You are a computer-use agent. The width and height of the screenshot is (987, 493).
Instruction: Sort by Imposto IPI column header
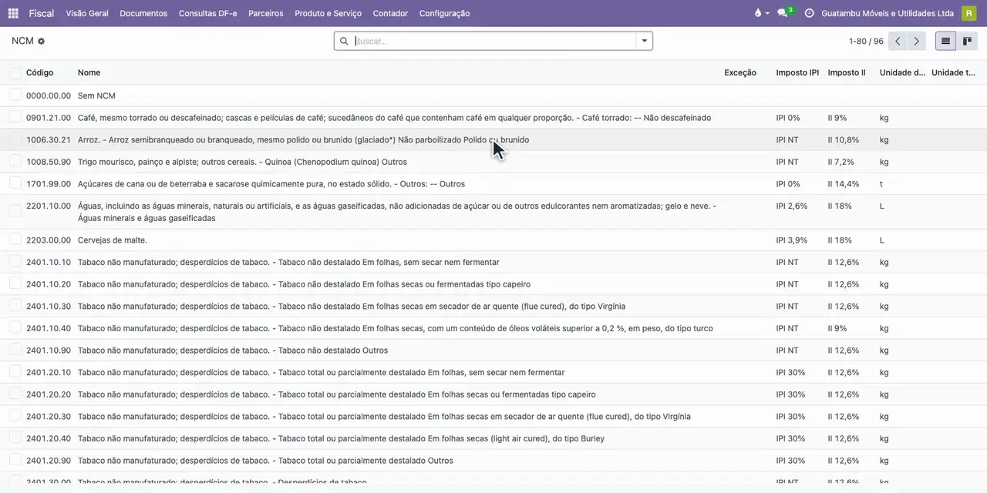click(797, 72)
